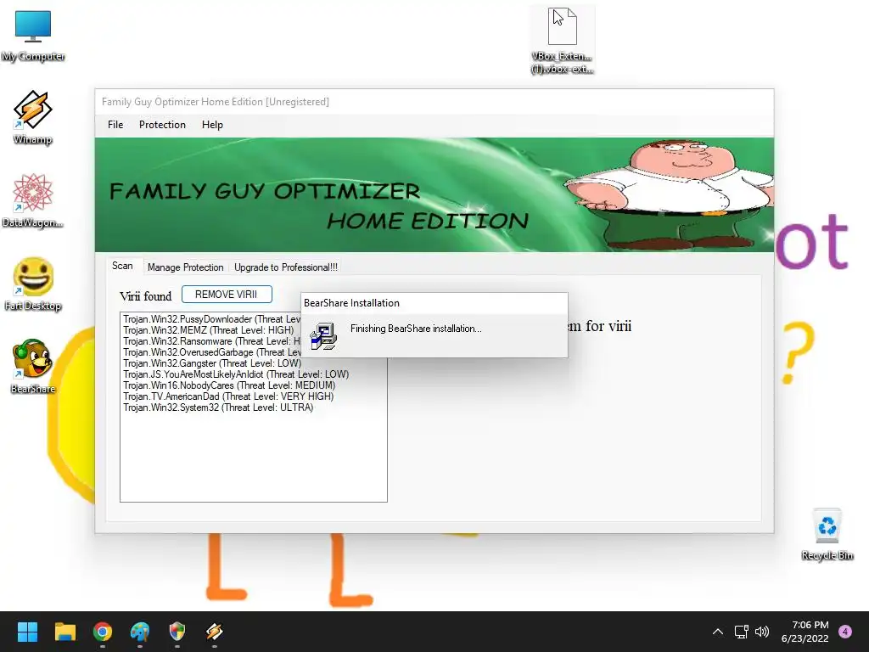Launch Winamp from the desktop shortcut

[x=33, y=117]
